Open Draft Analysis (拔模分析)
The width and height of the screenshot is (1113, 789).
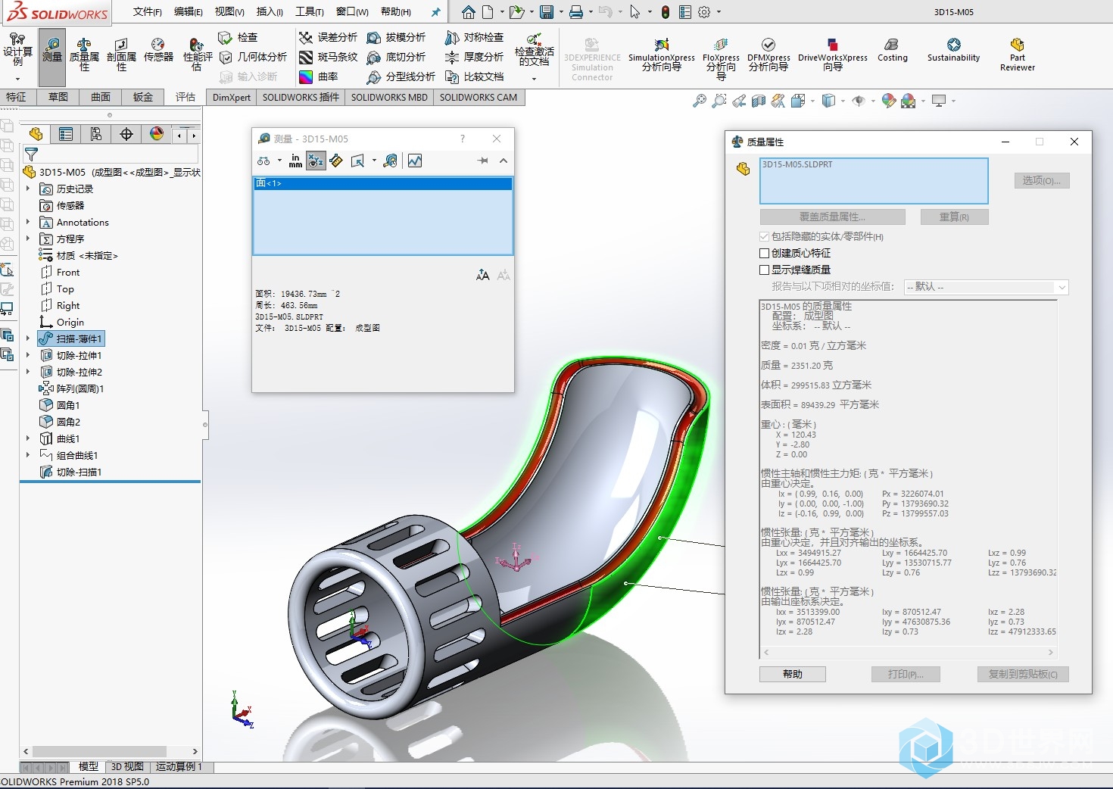pos(396,37)
